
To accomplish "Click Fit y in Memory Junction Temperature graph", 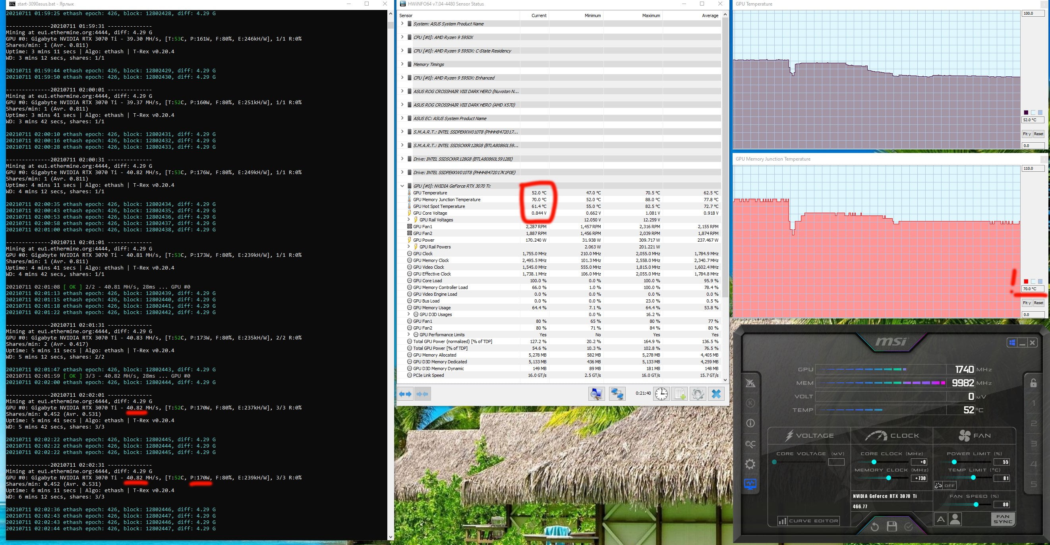I will (x=1027, y=303).
